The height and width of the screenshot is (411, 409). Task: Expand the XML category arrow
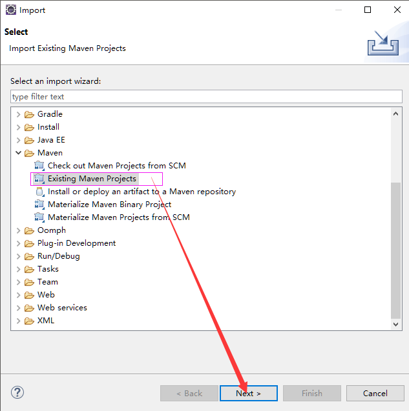19,321
